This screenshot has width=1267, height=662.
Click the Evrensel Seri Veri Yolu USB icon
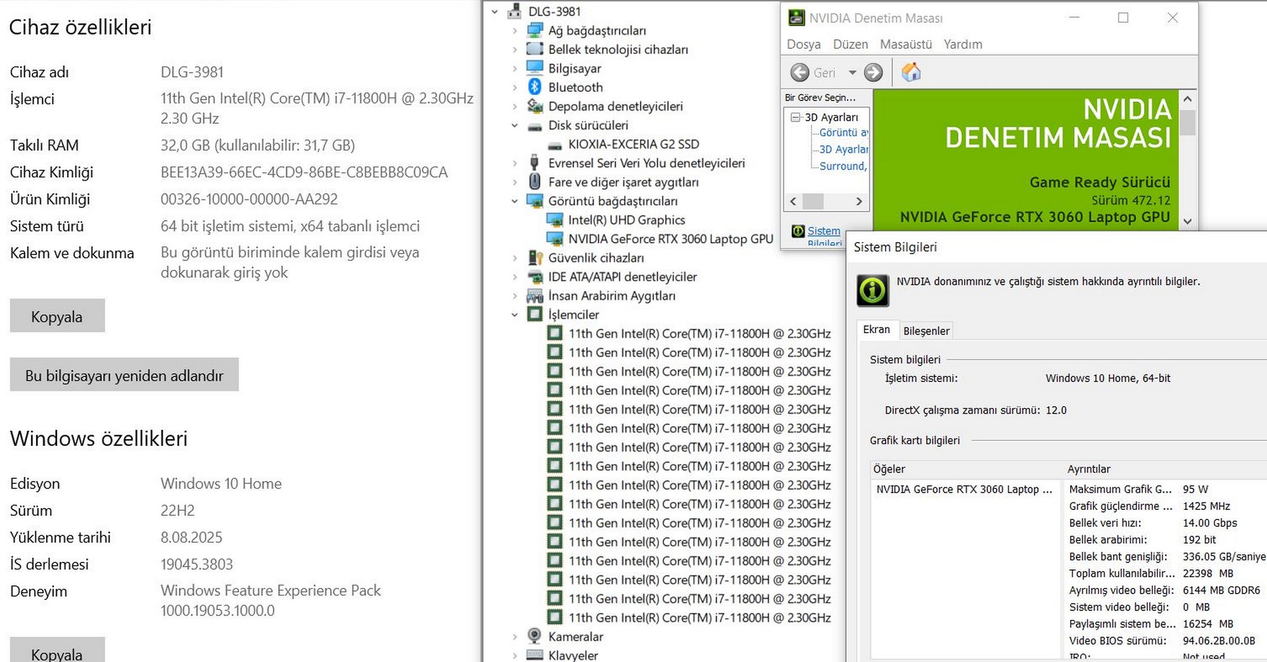(535, 163)
